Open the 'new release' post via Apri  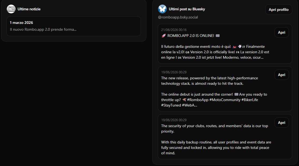pyautogui.click(x=282, y=75)
